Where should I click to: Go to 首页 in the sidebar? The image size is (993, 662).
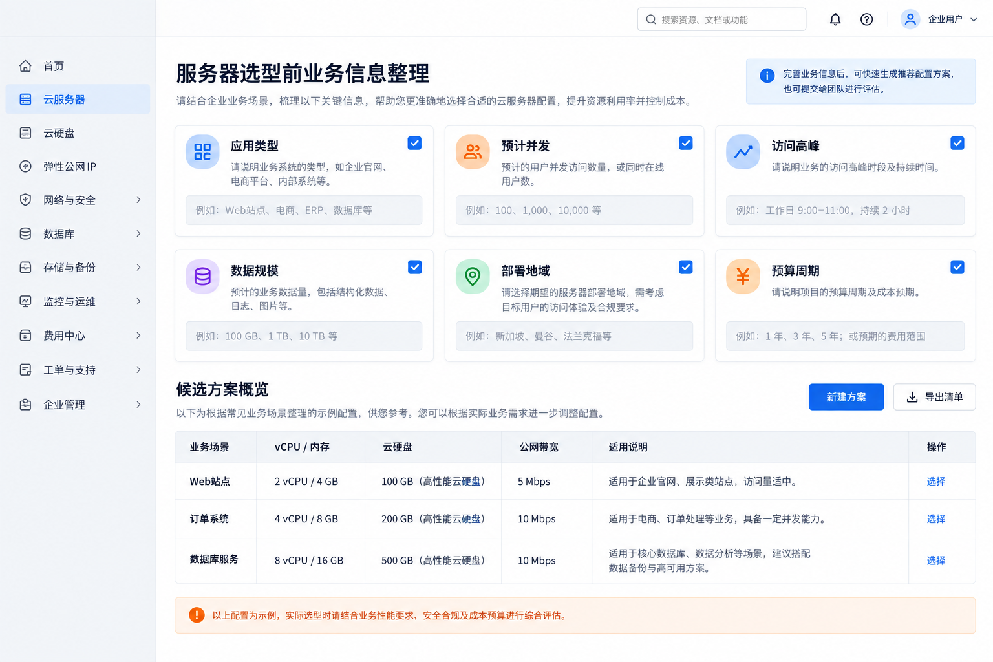click(78, 66)
